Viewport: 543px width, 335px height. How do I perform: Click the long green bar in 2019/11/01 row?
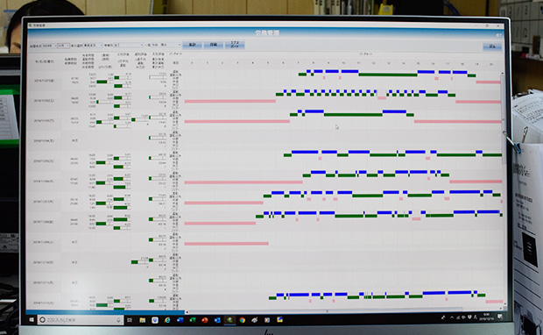(388, 75)
